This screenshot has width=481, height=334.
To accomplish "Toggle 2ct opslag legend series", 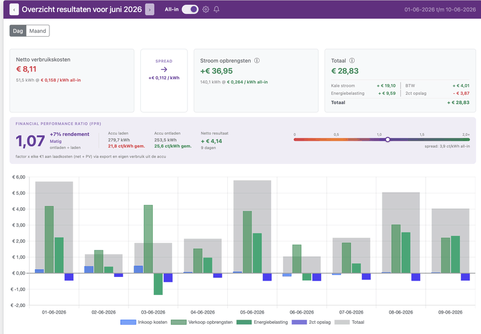I will 311,322.
